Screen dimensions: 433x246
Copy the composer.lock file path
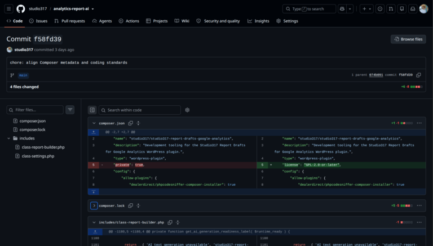tap(131, 205)
